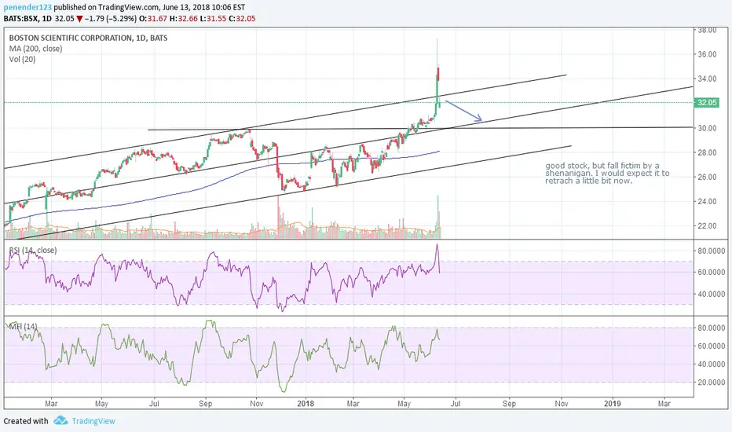
Task: Click the 26.00 price axis label
Action: point(707,177)
